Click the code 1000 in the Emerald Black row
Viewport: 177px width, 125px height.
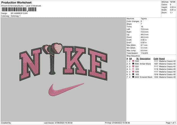156,77
